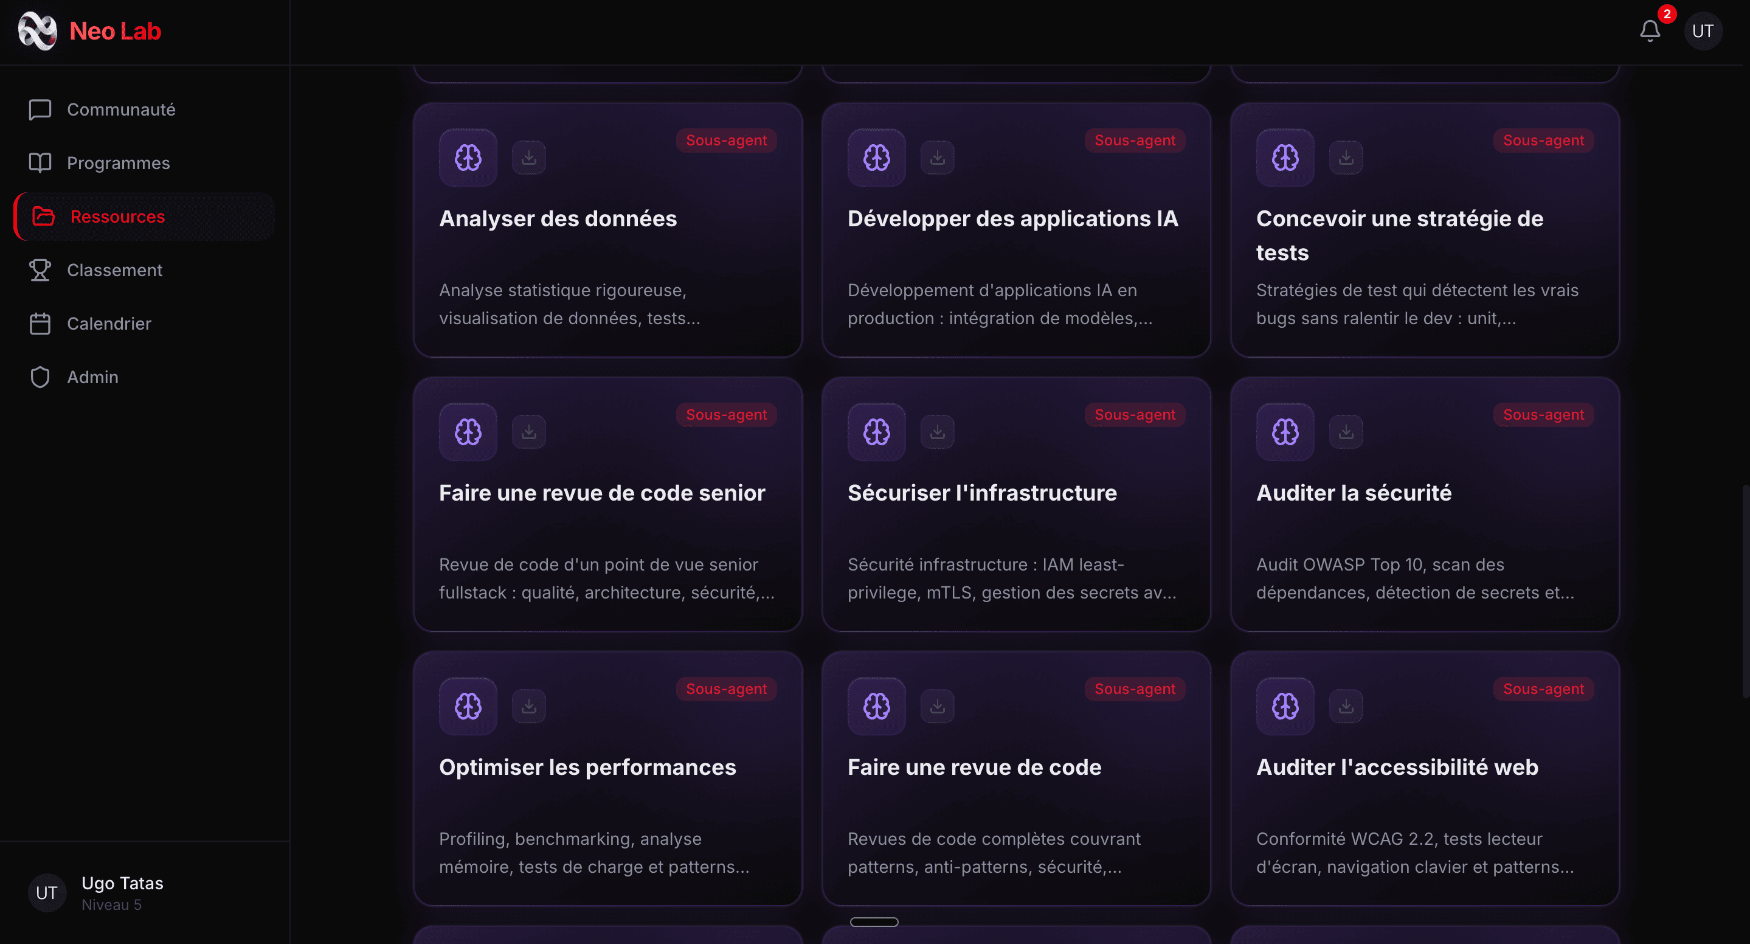Open the Faire une revue de code senior card
1750x944 pixels.
(602, 493)
